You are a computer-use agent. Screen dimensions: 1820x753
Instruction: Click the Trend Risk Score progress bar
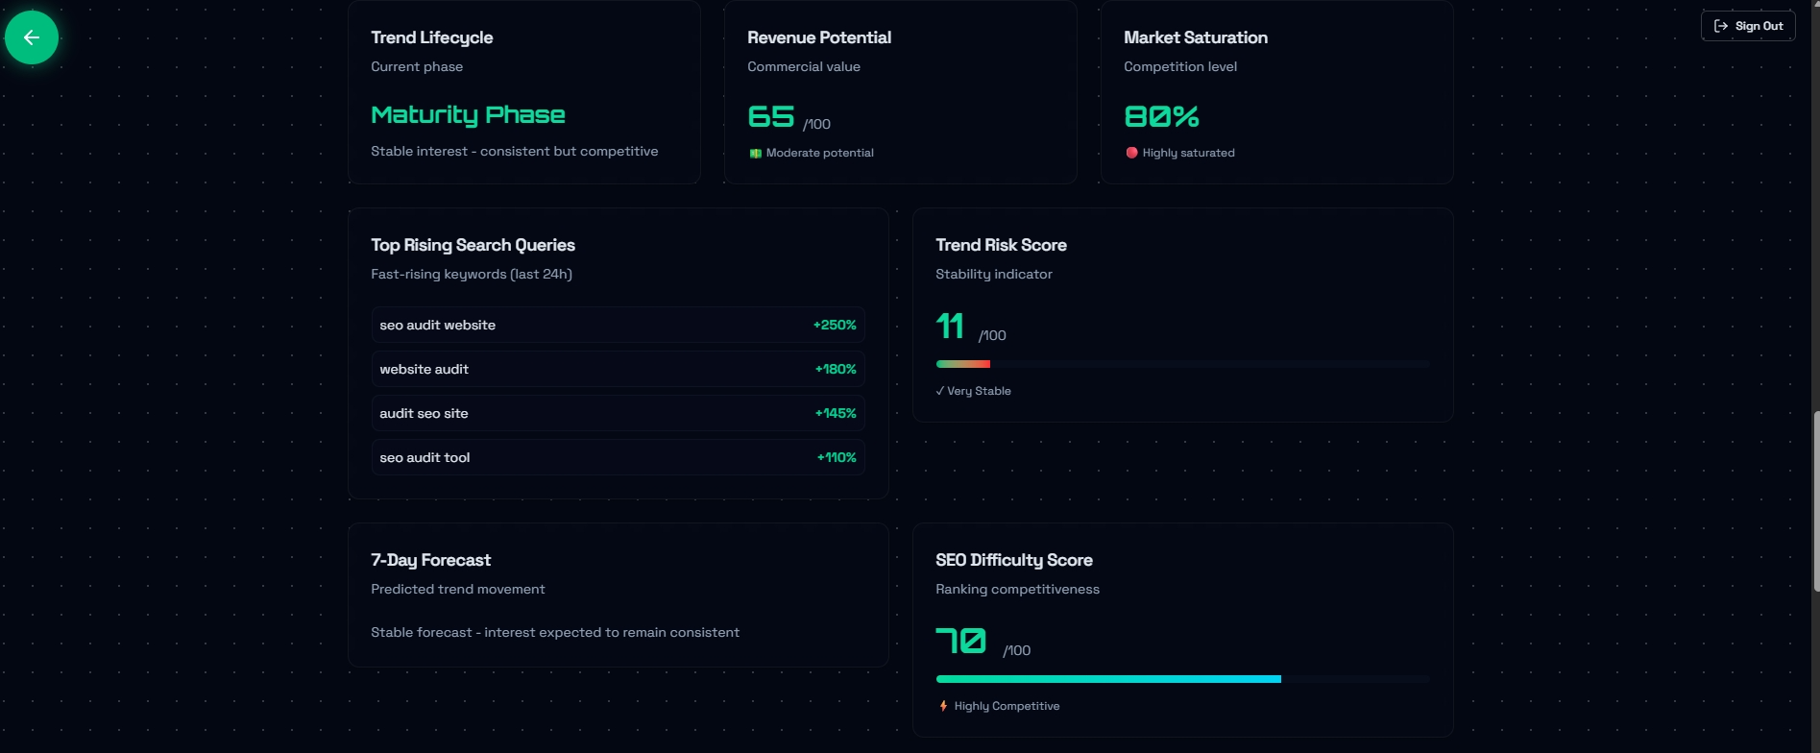pos(1182,364)
